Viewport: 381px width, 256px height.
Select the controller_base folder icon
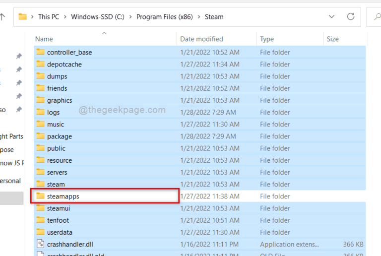click(x=40, y=52)
